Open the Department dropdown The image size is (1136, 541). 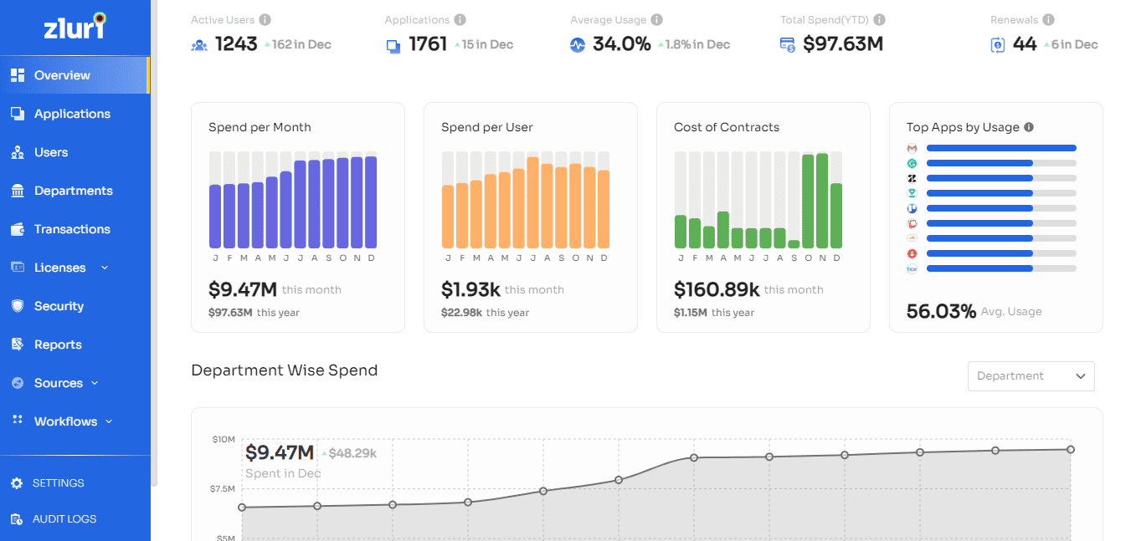[x=1031, y=376]
